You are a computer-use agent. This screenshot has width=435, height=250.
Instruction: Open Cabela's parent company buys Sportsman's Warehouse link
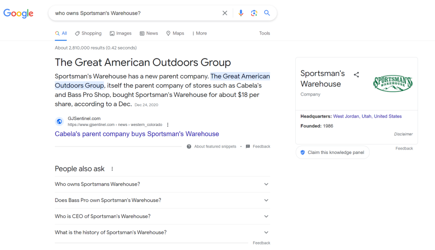137,134
